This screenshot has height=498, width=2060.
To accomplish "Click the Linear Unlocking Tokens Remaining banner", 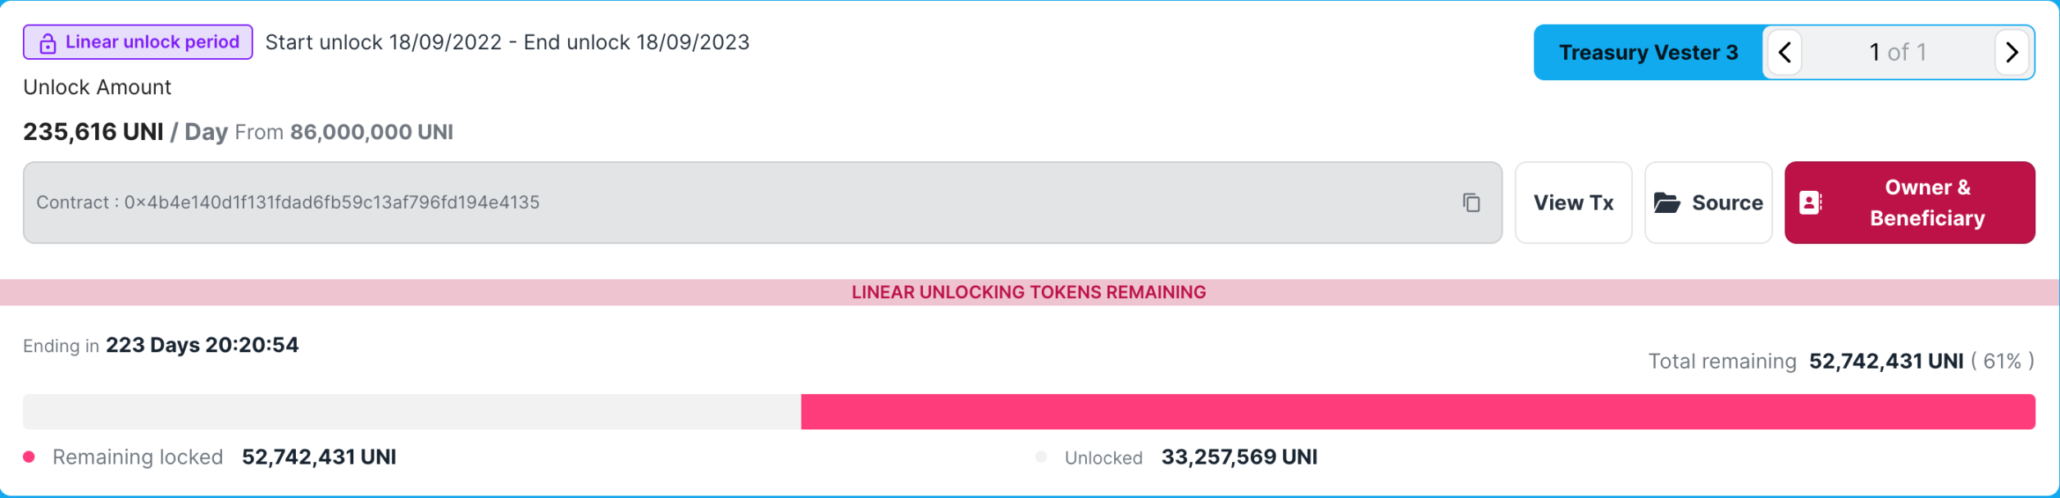I will (x=1030, y=292).
